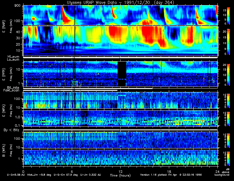
Task: Select the Lo_sum status label
Action: (13, 60)
